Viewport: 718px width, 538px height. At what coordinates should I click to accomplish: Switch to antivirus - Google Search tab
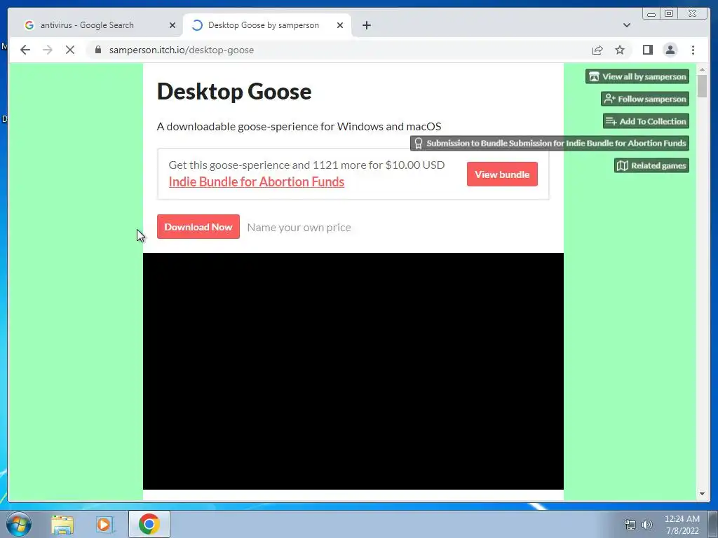87,25
